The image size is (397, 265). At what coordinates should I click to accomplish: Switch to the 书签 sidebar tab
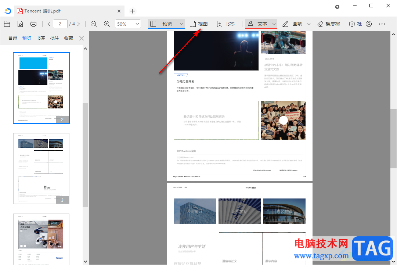[x=40, y=38]
